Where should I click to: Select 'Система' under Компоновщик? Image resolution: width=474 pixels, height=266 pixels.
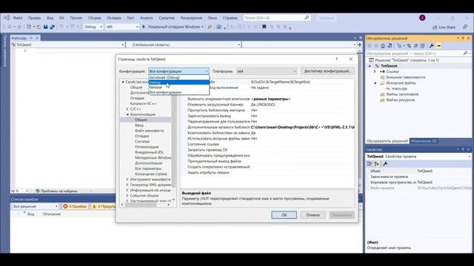pyautogui.click(x=142, y=141)
